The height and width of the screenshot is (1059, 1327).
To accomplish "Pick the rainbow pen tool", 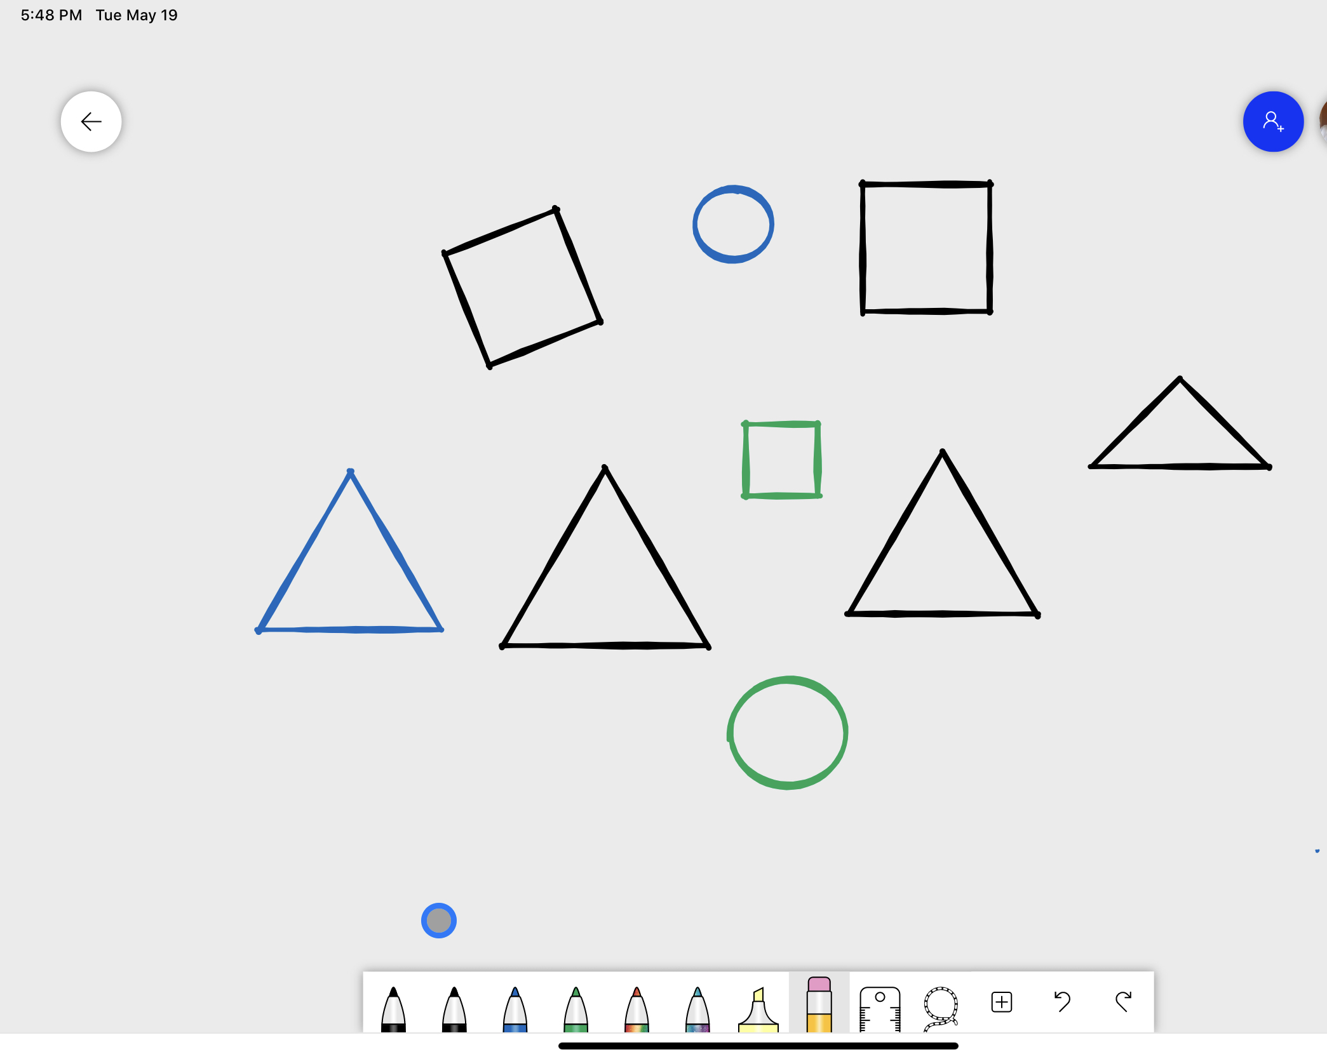I will [637, 1008].
